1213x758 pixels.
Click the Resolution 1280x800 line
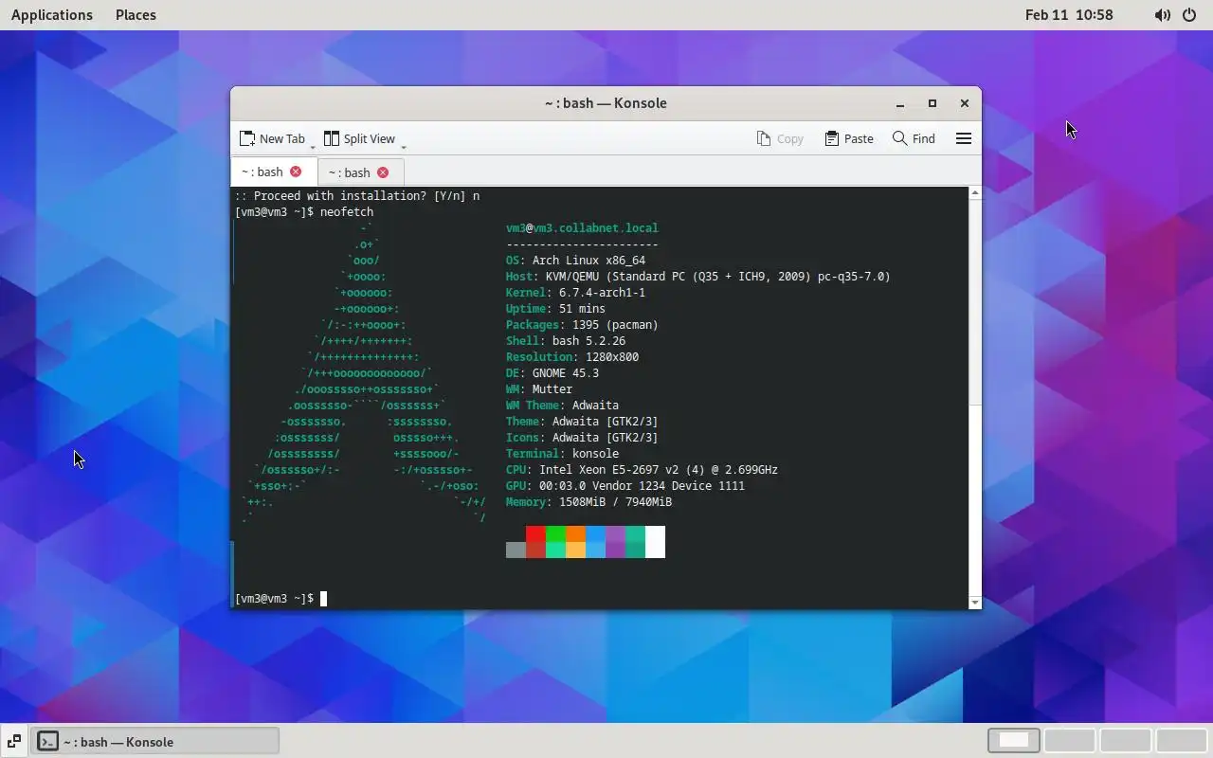[x=572, y=357]
